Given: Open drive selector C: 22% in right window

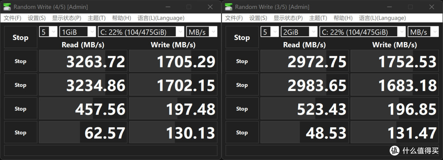Looking at the screenshot, I should [x=363, y=32].
